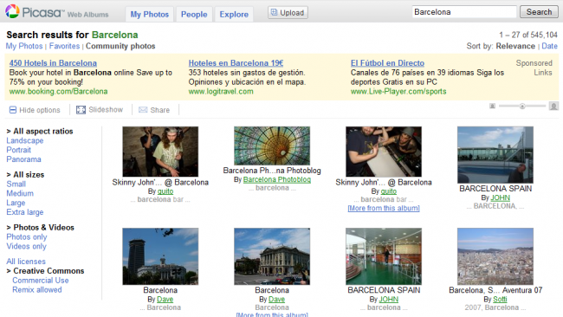This screenshot has height=317, width=563.
Task: Sort results by Date
Action: 549,46
